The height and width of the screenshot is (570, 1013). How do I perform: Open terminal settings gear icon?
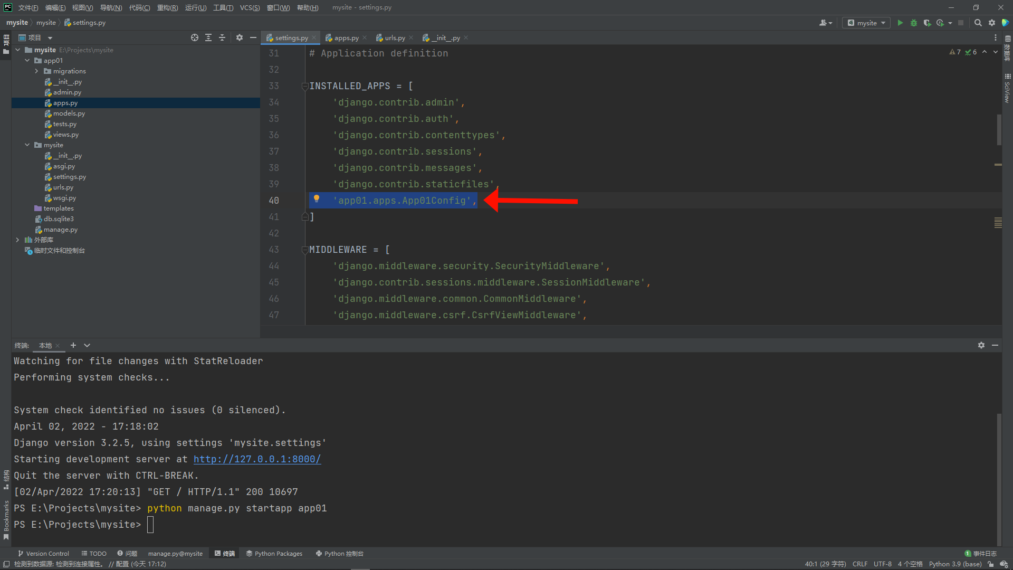coord(981,345)
